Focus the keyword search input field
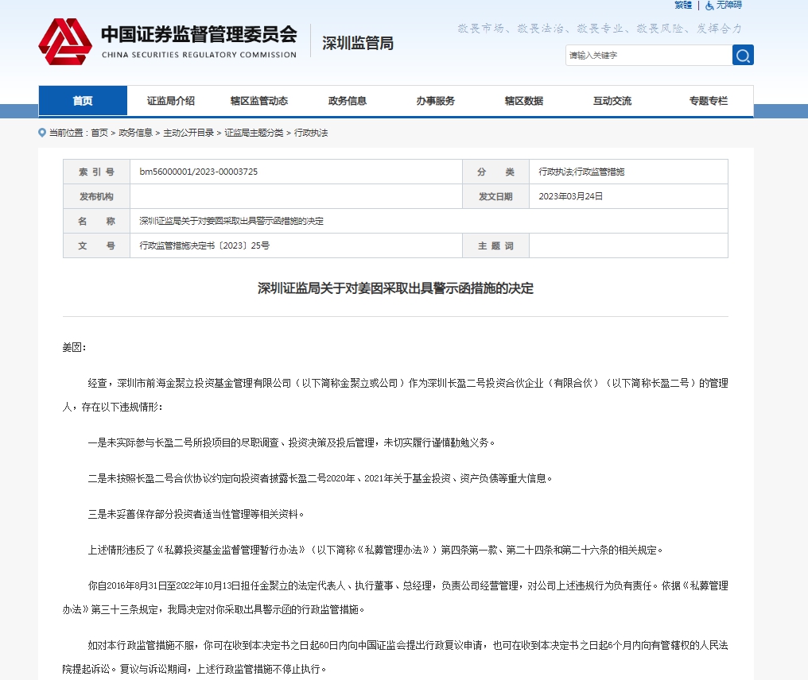808x680 pixels. pyautogui.click(x=649, y=55)
